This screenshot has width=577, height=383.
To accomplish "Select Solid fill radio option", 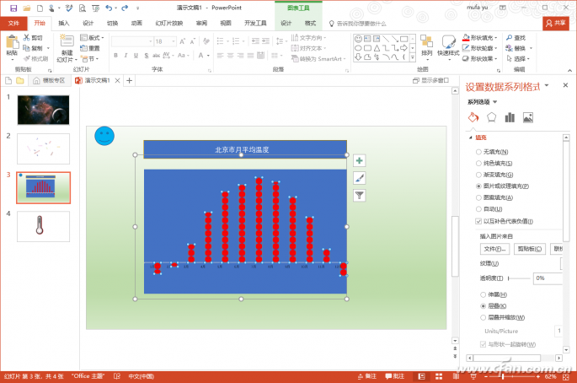I will [x=478, y=164].
